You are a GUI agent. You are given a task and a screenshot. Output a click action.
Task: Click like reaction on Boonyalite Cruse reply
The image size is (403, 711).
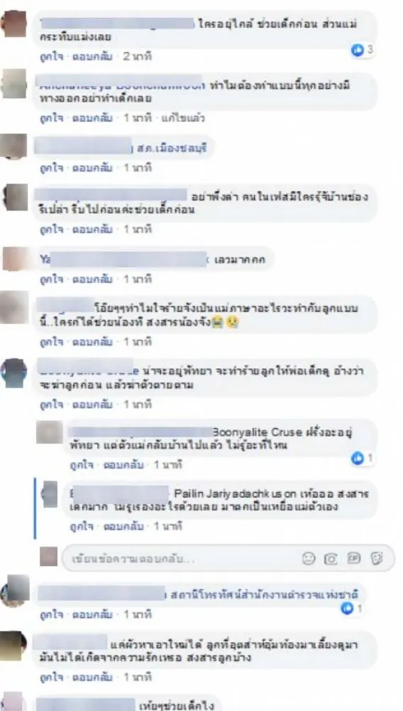click(358, 459)
